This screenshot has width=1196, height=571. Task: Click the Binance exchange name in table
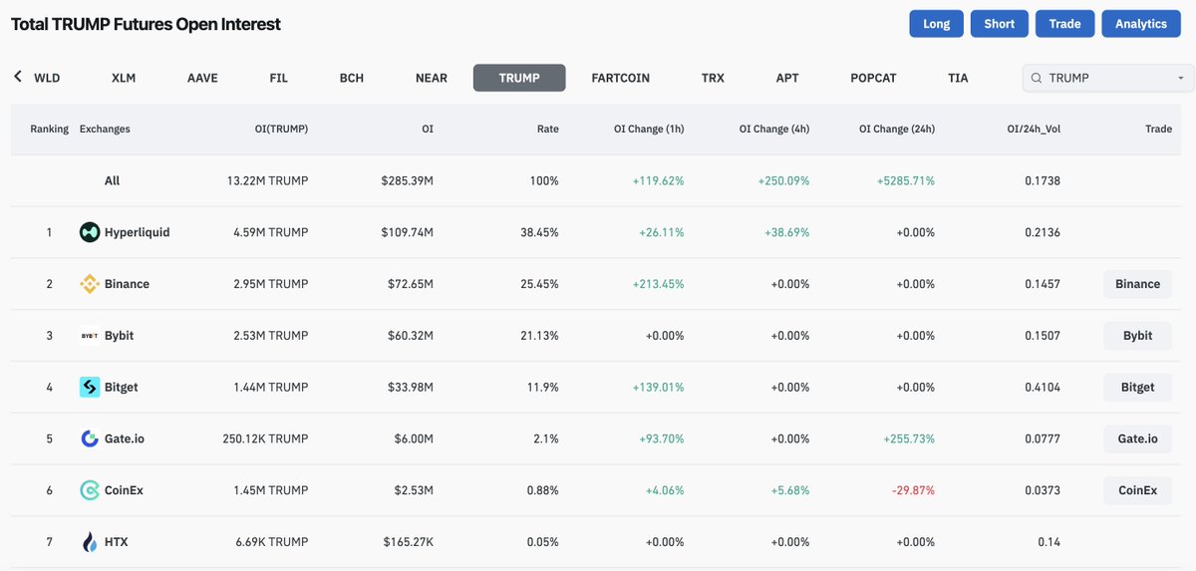click(127, 284)
